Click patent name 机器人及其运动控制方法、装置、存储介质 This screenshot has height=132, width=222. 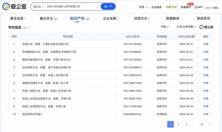point(47,99)
